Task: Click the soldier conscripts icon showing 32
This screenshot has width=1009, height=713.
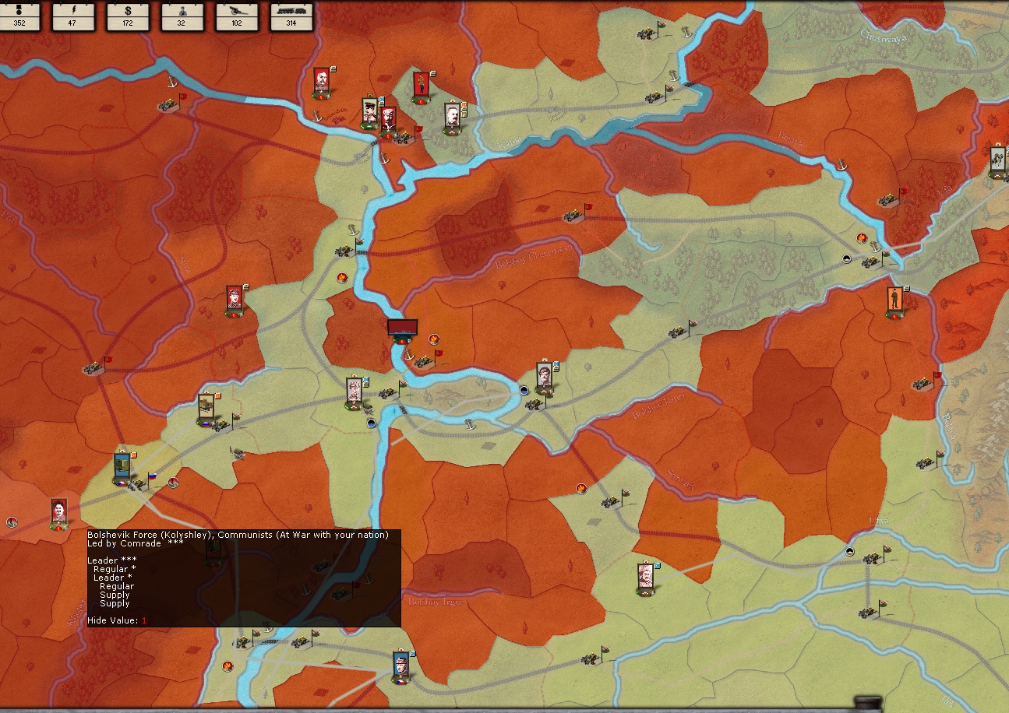Action: pyautogui.click(x=182, y=16)
